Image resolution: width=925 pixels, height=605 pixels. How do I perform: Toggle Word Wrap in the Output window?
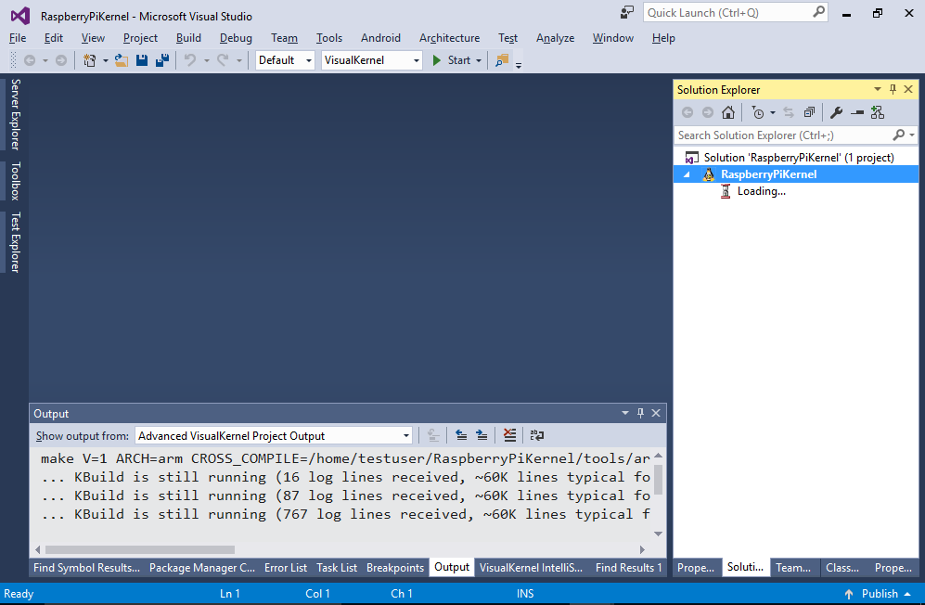pos(537,435)
